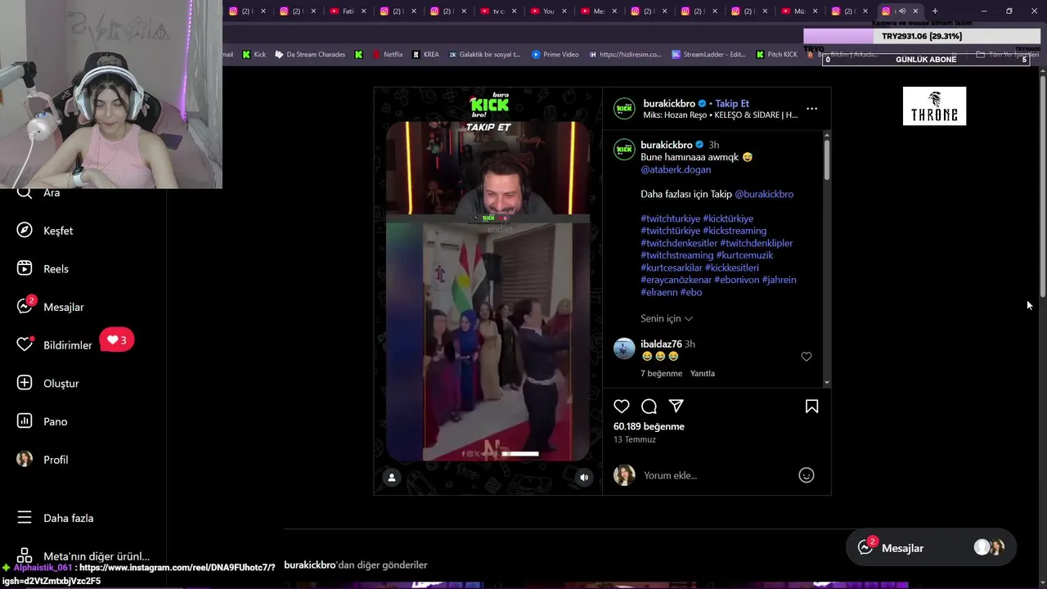Open the #kurtcemuzik hashtag
This screenshot has height=589, width=1047.
tap(744, 255)
